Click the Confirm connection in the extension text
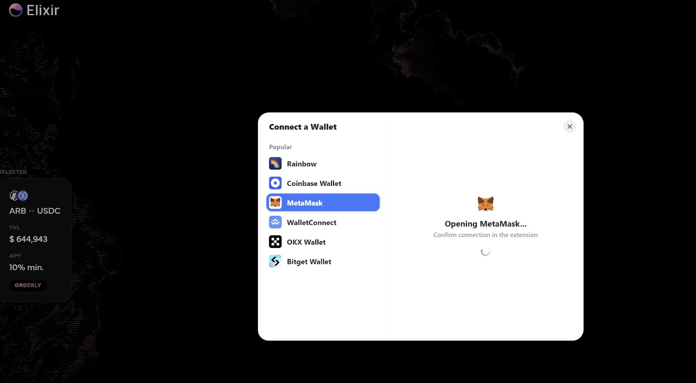Screen dimensions: 696x383 [x=485, y=235]
